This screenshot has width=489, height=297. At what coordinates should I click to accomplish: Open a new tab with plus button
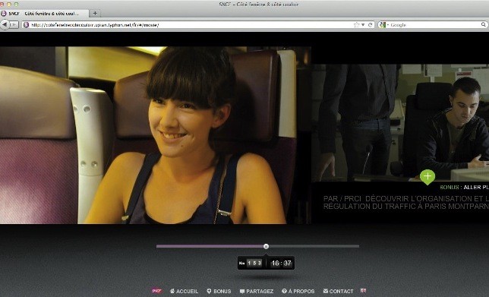coord(95,13)
